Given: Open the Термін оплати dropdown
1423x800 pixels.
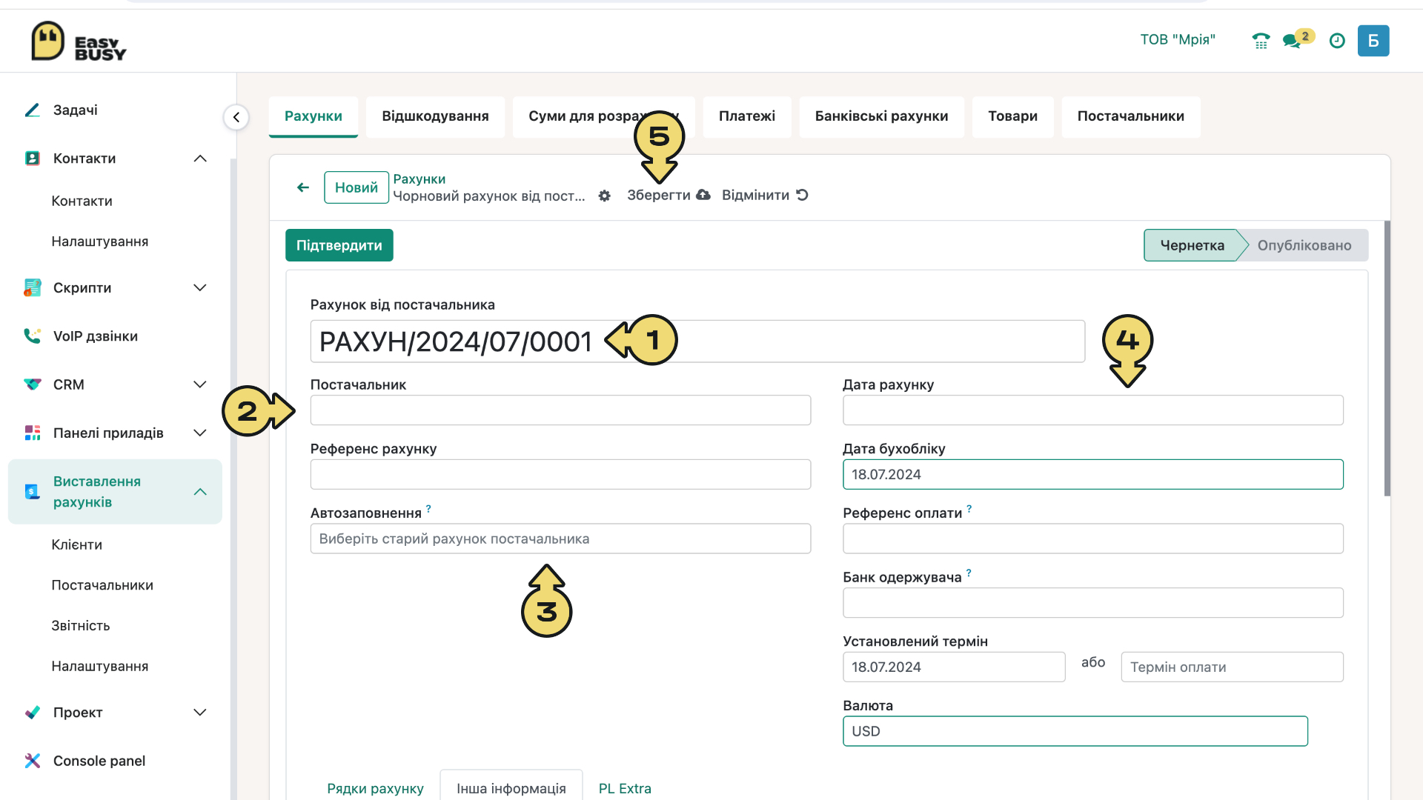Looking at the screenshot, I should (x=1232, y=667).
